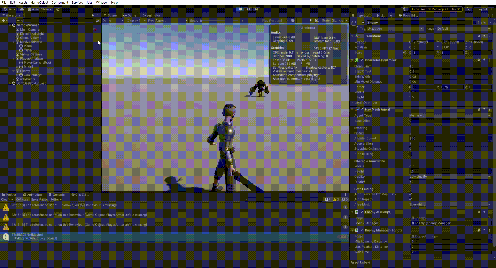Mute the Game view audio speaker icon
Image resolution: width=496 pixels, height=268 pixels.
(x=310, y=20)
